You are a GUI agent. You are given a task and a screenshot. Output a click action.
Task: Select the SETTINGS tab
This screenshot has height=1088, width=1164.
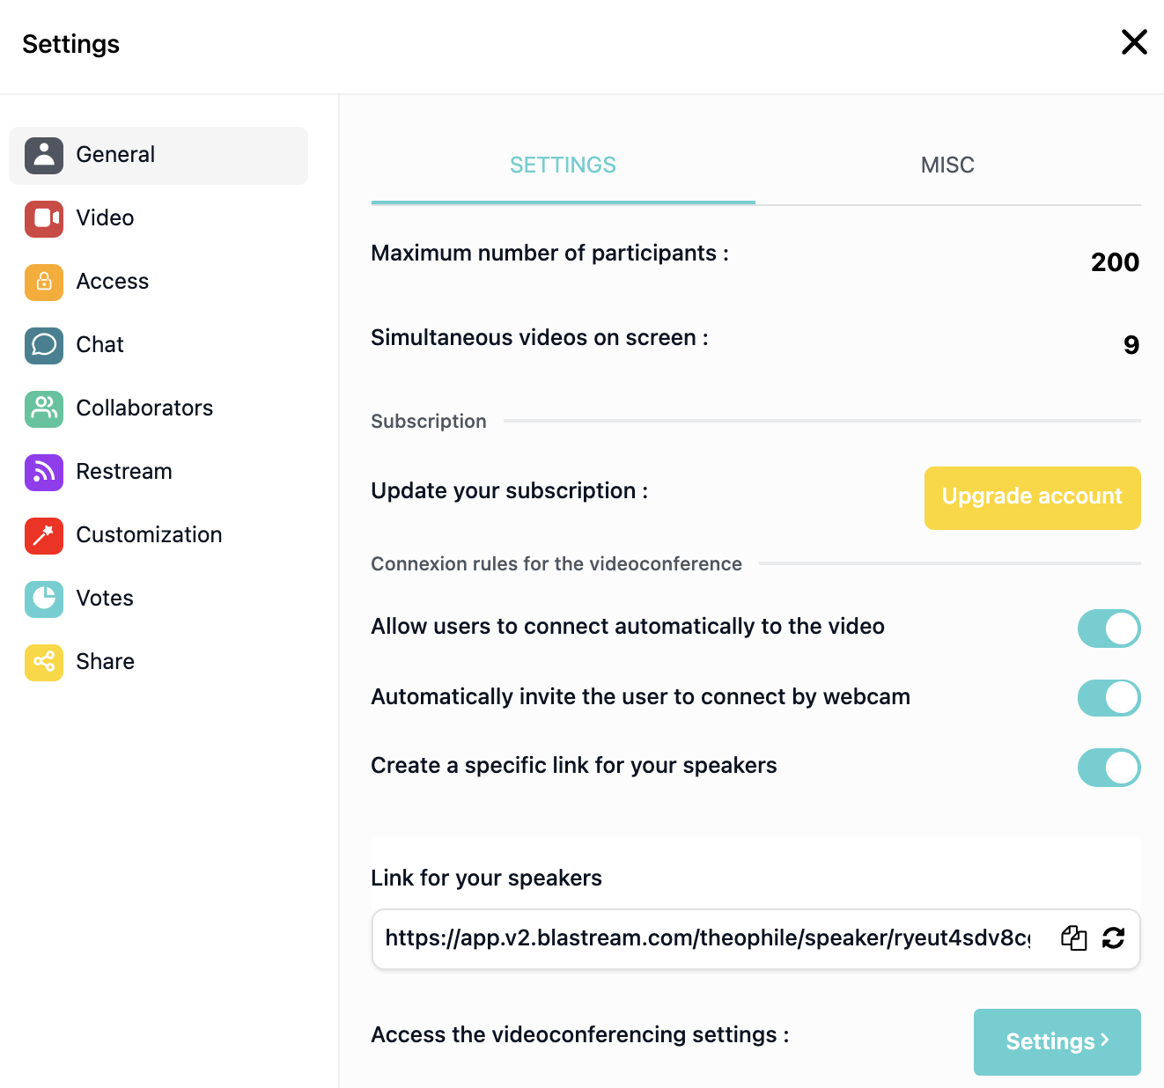click(563, 165)
